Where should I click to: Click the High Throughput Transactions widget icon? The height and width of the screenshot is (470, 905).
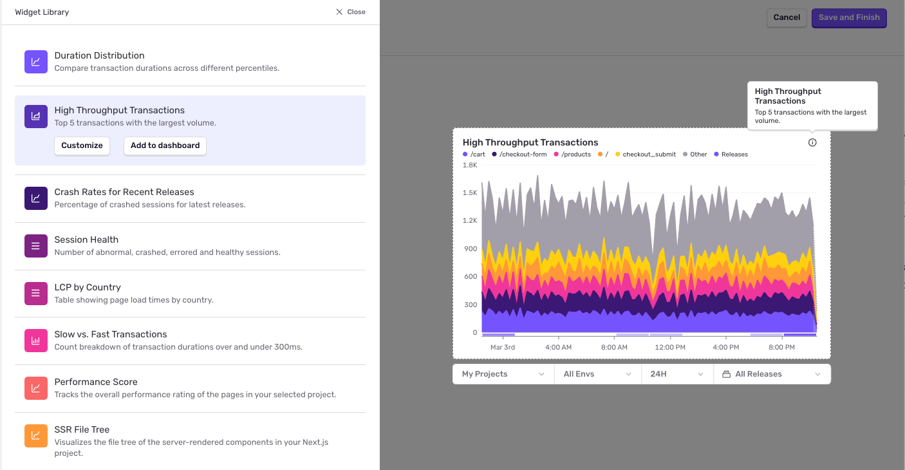[35, 117]
